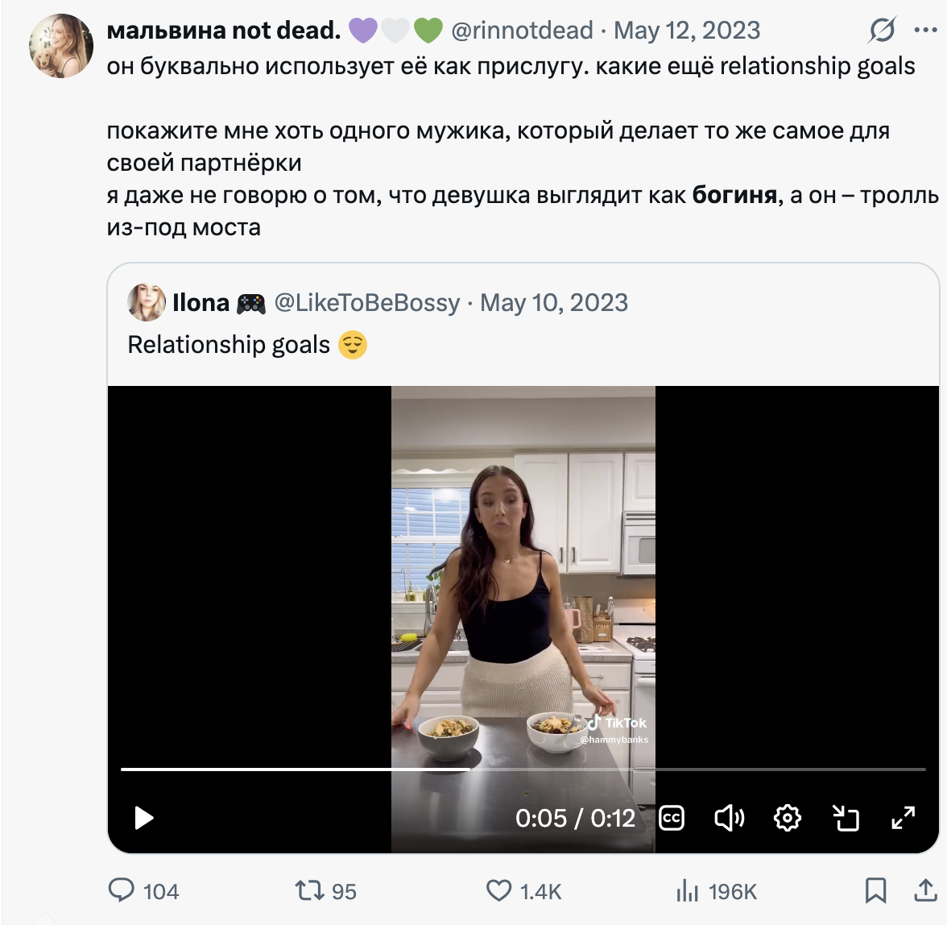
Task: Toggle closed captions on the video
Action: [x=671, y=818]
